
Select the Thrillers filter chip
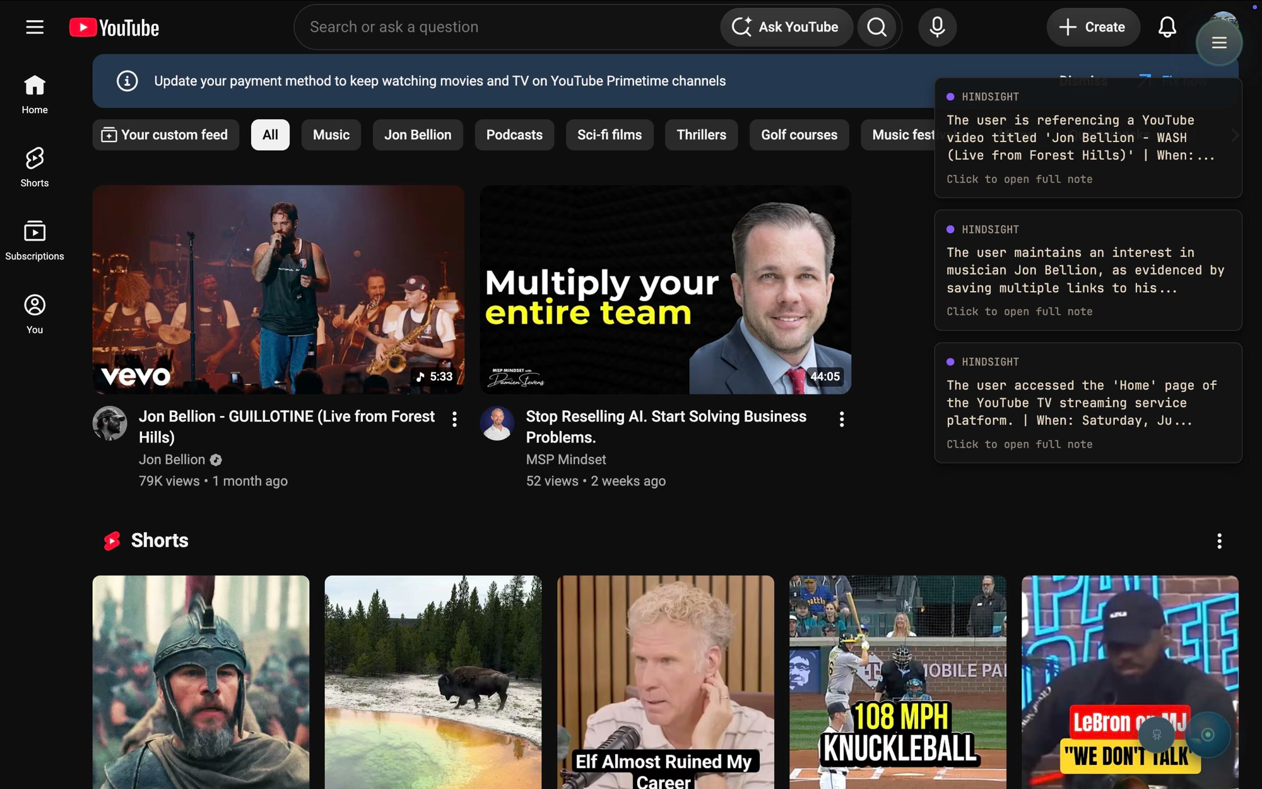point(701,135)
